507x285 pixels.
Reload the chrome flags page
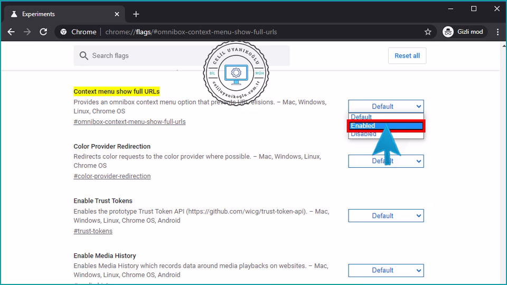43,32
